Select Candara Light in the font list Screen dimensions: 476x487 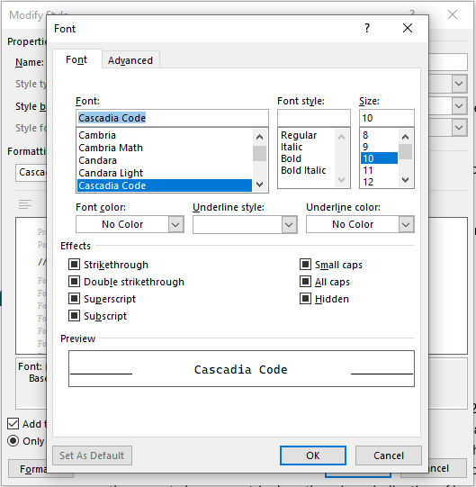165,173
